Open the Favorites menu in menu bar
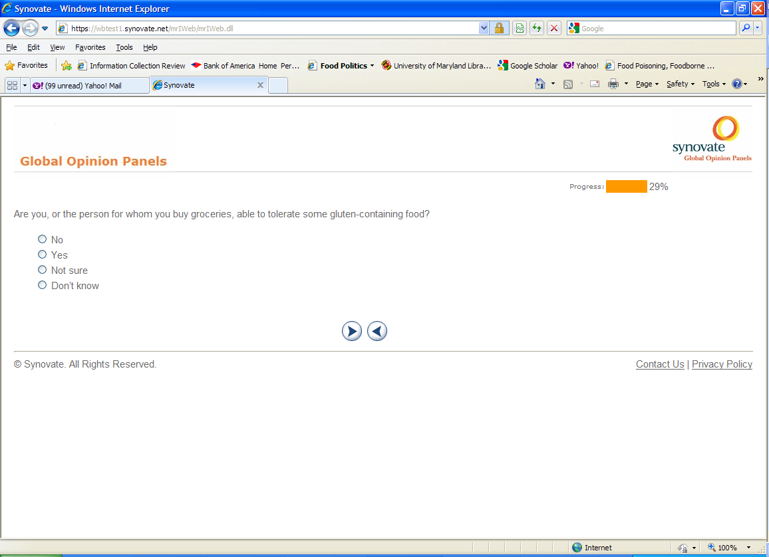 coord(90,47)
